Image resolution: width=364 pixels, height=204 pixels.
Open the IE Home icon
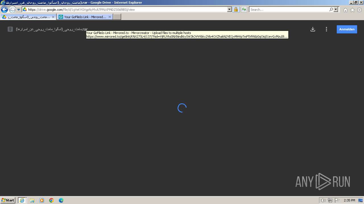[345, 10]
